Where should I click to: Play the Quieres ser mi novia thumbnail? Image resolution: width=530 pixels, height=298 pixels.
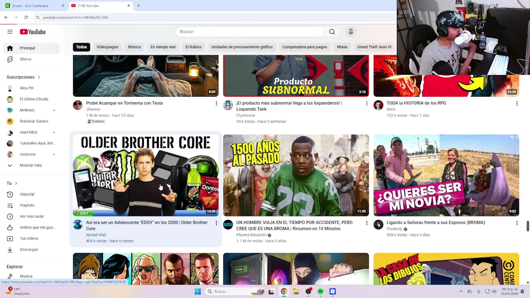pos(446,175)
